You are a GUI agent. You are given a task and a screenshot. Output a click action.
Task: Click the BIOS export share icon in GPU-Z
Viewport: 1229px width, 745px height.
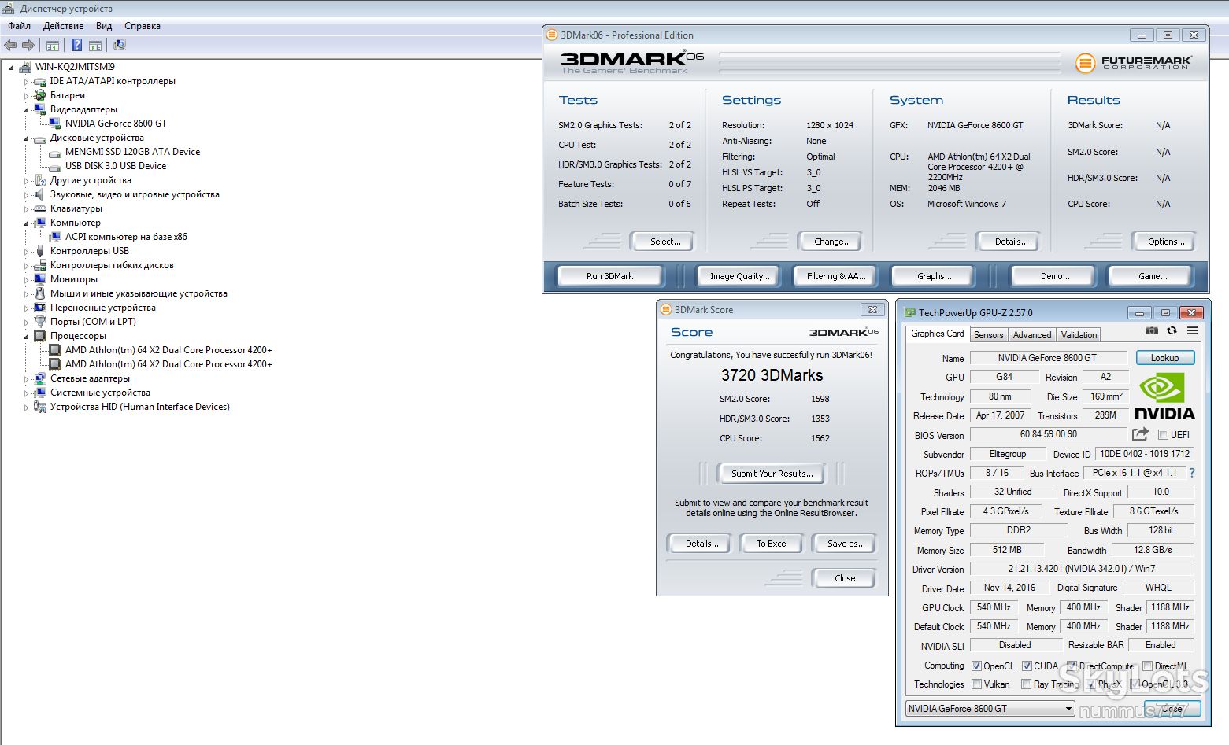tap(1140, 434)
